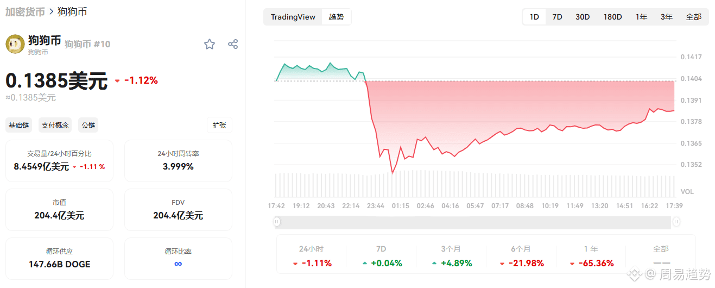The height and width of the screenshot is (288, 715).
Task: Click the left handle of range slider
Action: pyautogui.click(x=277, y=222)
